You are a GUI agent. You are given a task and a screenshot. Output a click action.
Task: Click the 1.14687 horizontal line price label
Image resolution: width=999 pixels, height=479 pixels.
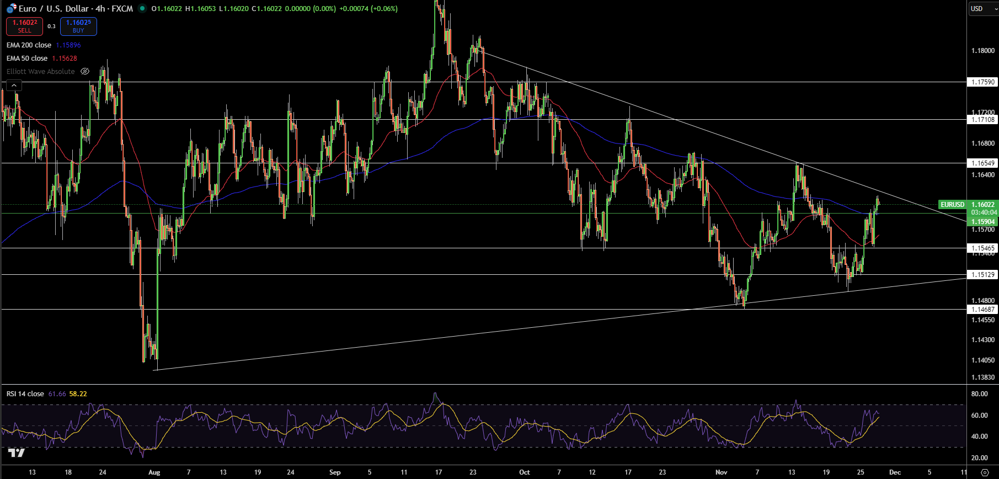(x=983, y=309)
